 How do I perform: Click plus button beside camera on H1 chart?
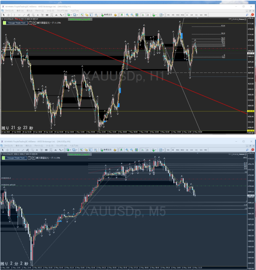coord(34,23)
